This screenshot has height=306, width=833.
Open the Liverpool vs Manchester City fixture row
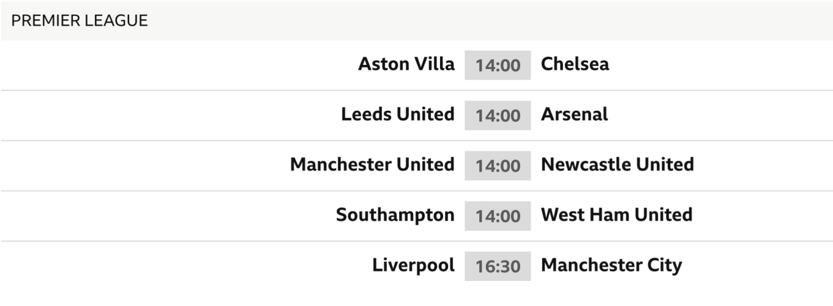pos(184,266)
